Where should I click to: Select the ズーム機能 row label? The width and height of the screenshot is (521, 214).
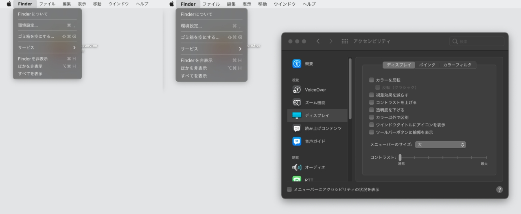coord(315,103)
